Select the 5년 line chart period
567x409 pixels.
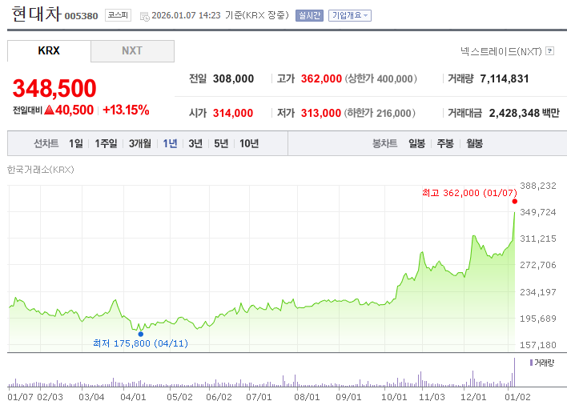click(221, 143)
